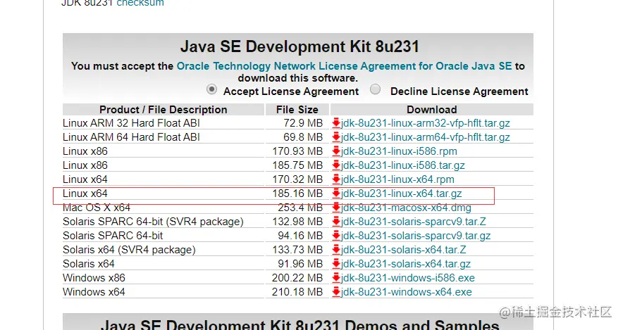Click the 185.75 MB file size cell

click(x=297, y=165)
